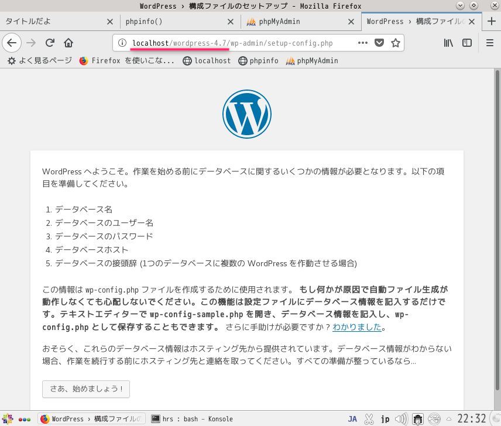501x426 pixels.
Task: Open the network tray icon
Action: click(434, 419)
